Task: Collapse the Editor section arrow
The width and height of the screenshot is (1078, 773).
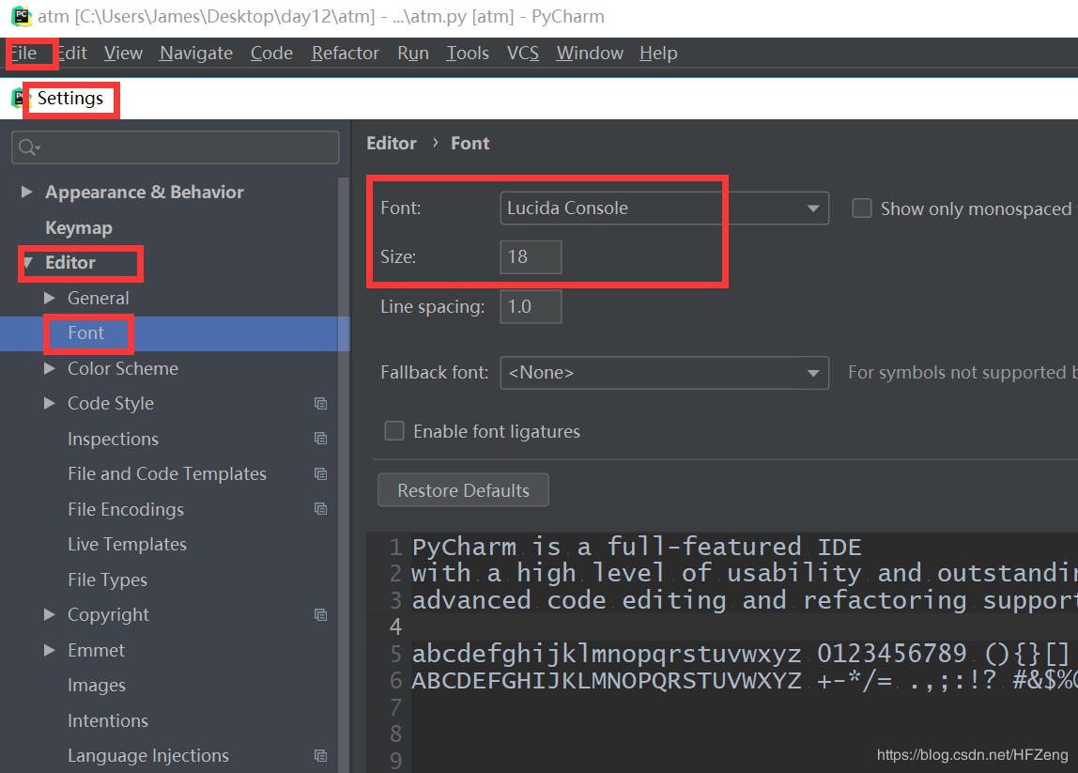Action: [x=28, y=263]
